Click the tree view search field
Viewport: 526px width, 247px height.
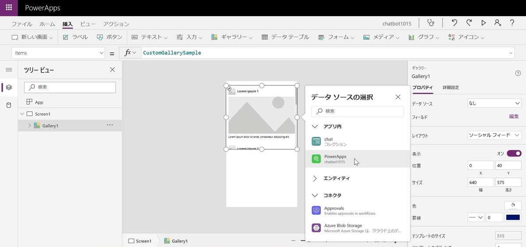click(x=70, y=87)
